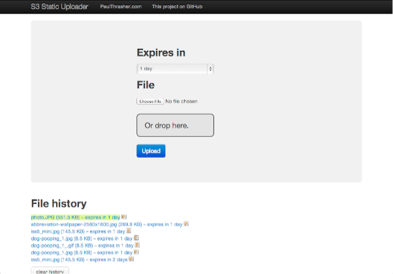Viewport: 393px width, 274px height.
Task: Click the Or drop here file zone
Action: pos(175,125)
